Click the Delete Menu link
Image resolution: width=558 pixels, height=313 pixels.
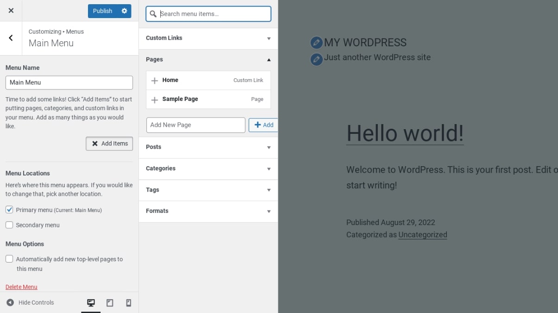click(x=21, y=287)
